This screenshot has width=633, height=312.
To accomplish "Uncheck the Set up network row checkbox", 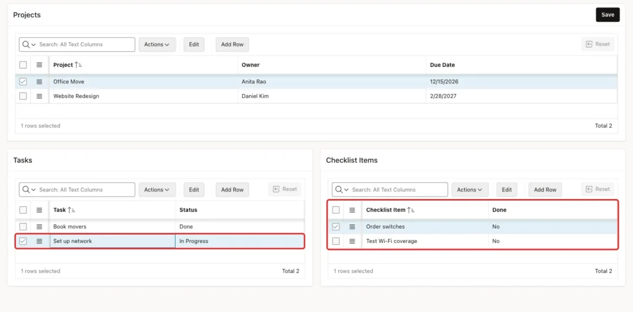I will coord(23,241).
